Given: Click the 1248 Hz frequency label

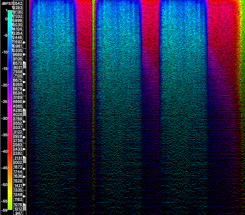Looking at the screenshot, I should pyautogui.click(x=18, y=194).
